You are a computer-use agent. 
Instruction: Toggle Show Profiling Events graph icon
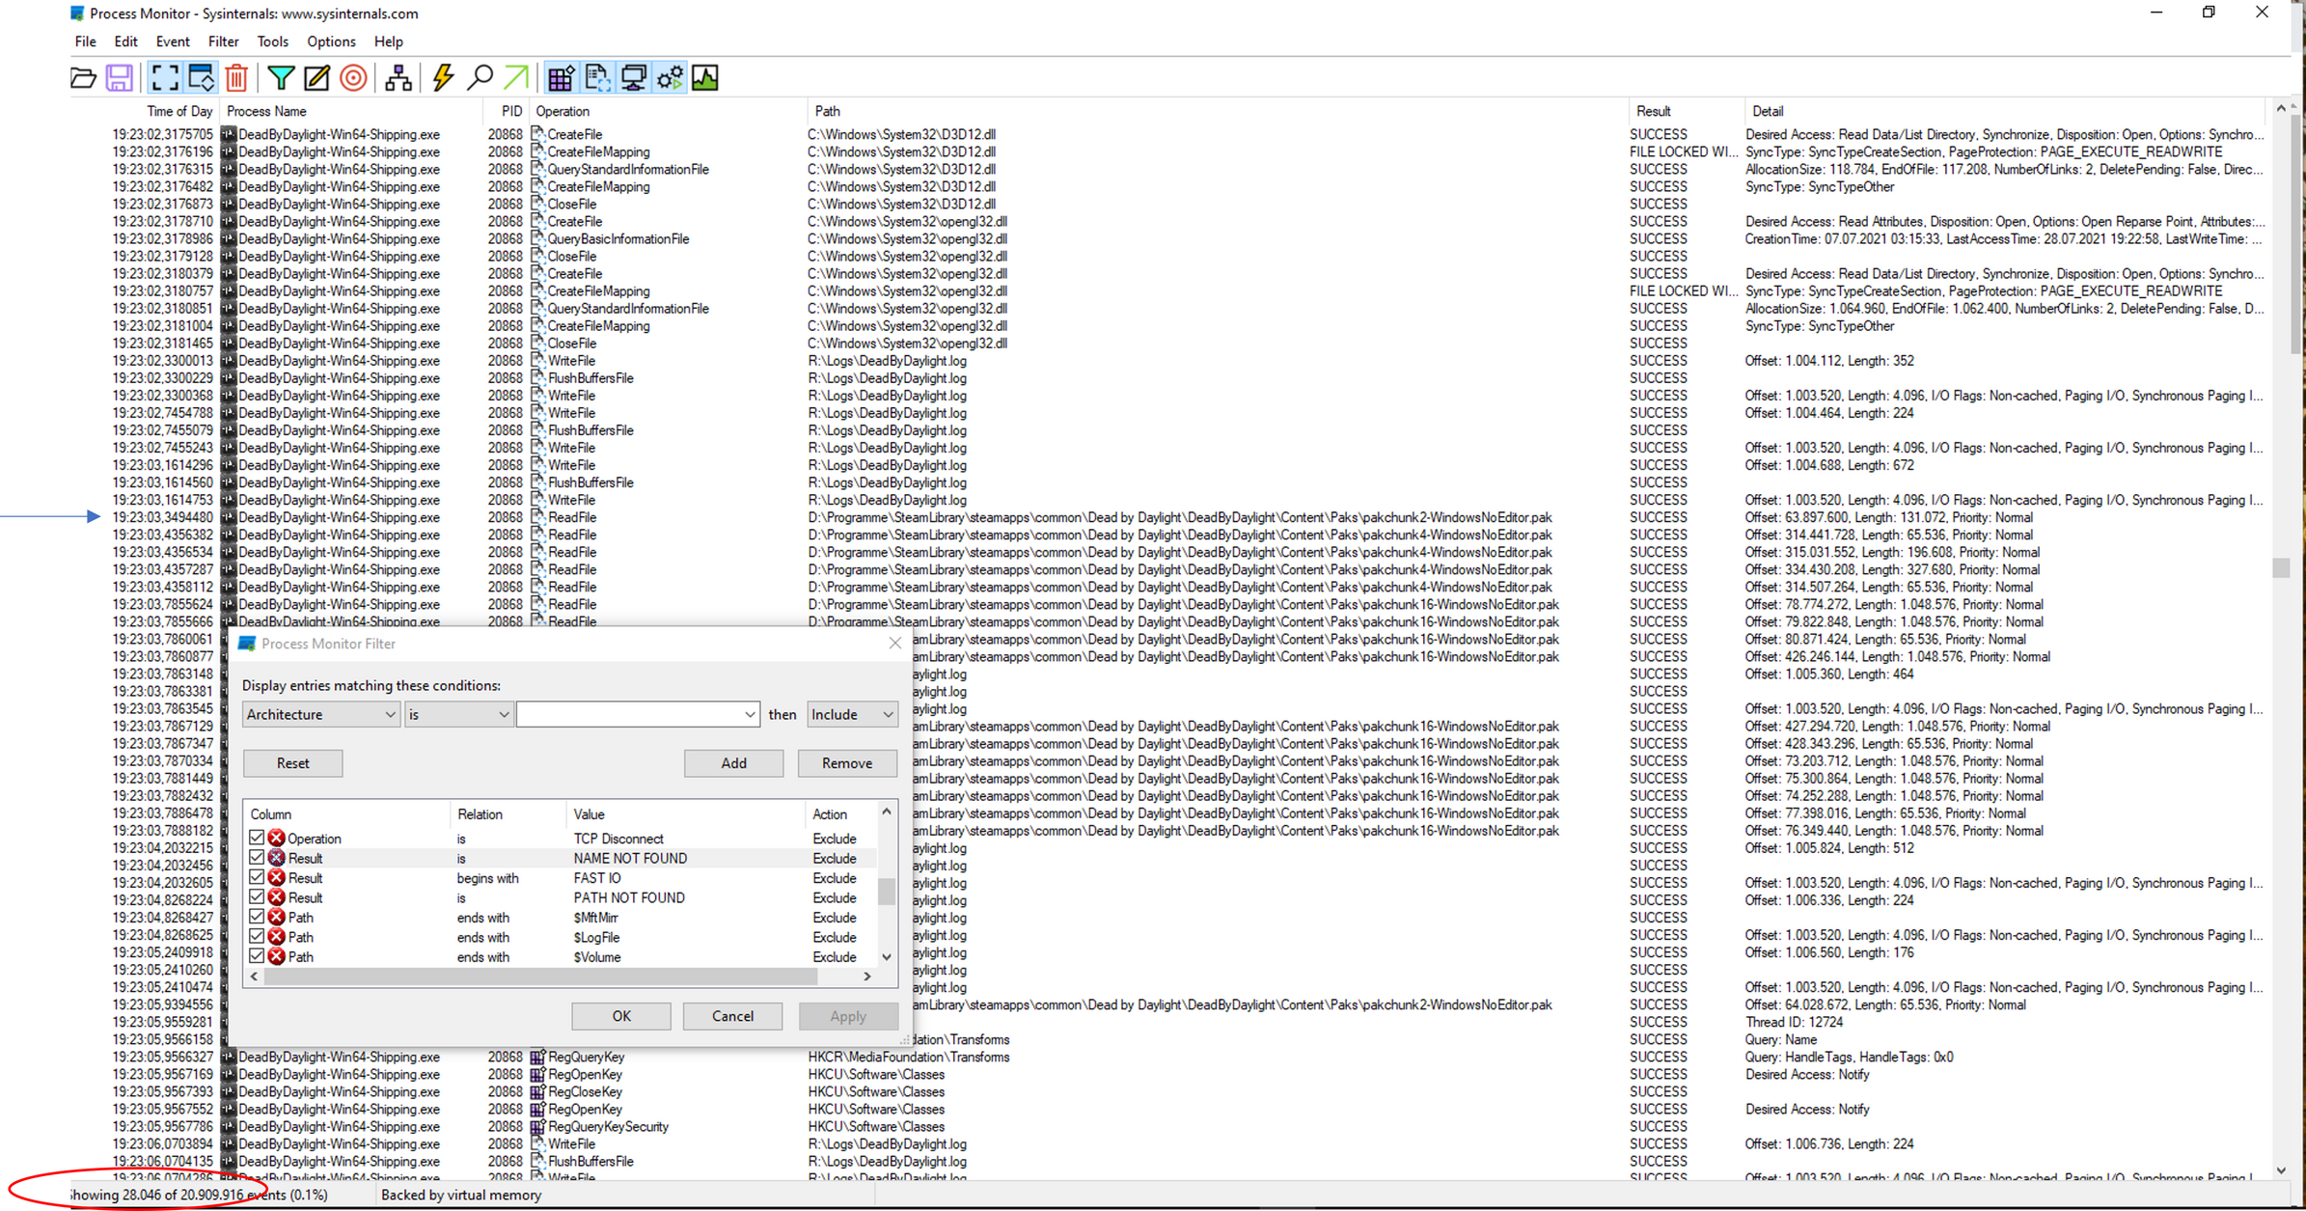pos(705,78)
